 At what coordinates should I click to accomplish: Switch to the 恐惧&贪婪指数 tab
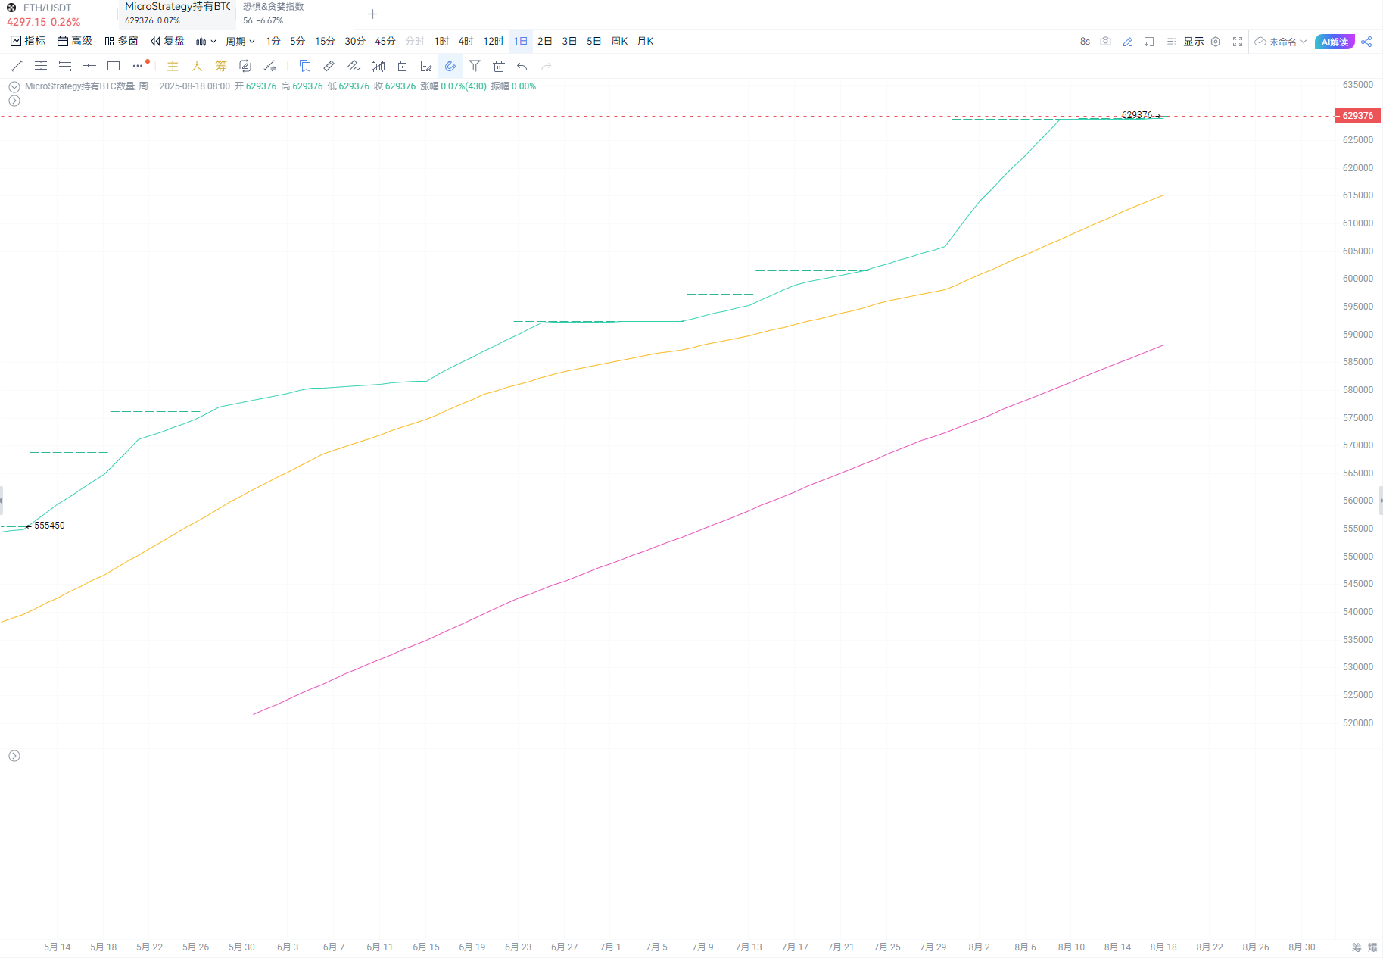[273, 14]
